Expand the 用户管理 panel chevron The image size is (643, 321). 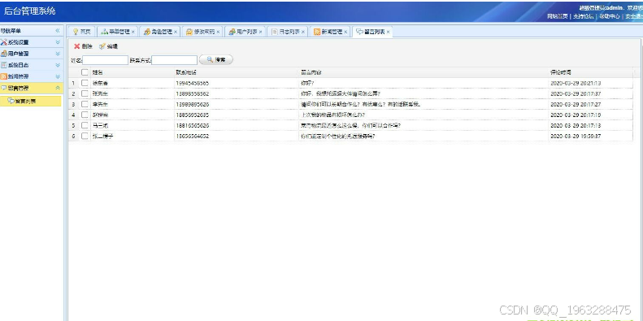58,54
